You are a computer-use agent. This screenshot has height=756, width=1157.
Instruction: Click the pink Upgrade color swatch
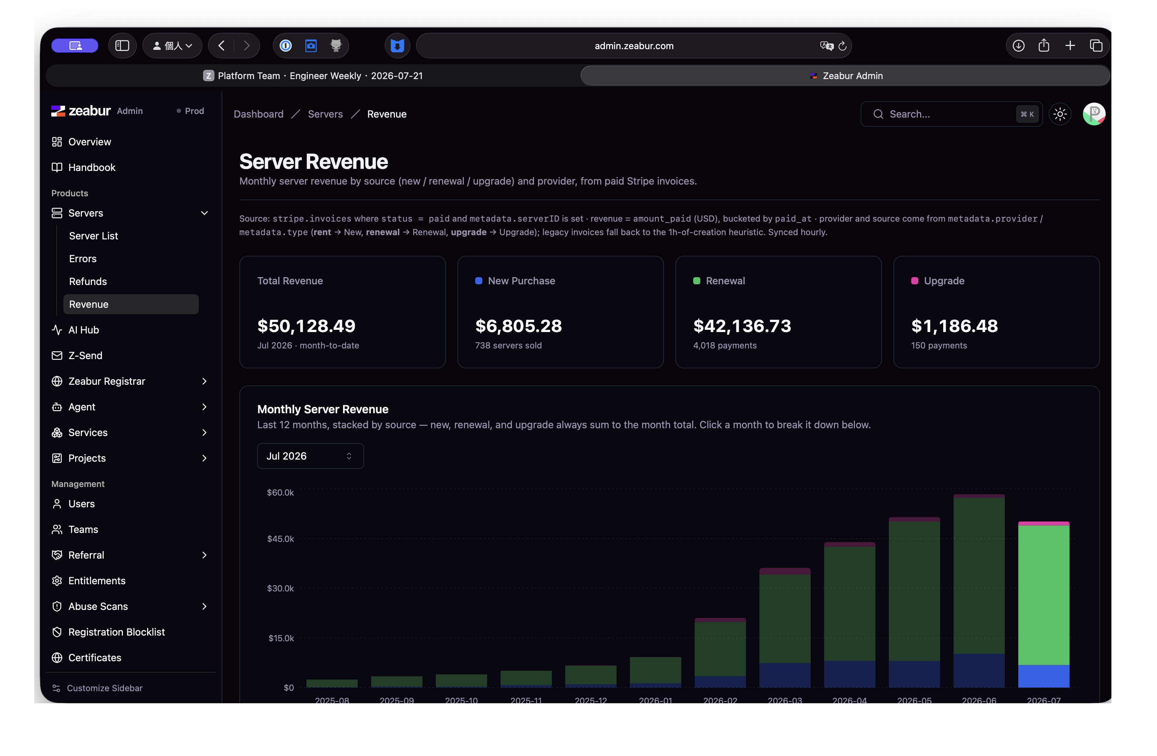pos(914,281)
